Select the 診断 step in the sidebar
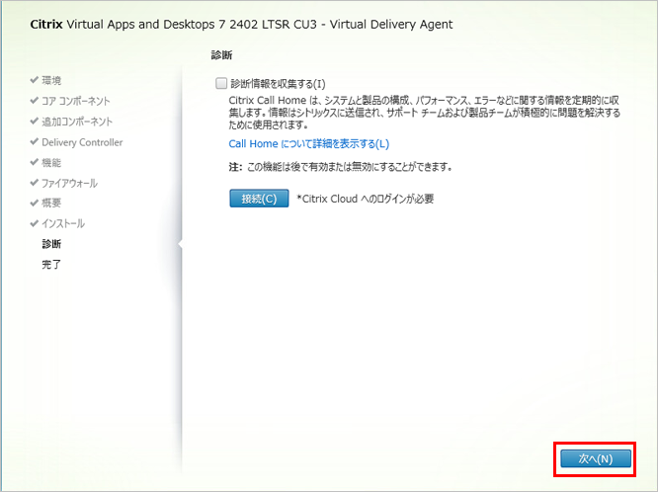The width and height of the screenshot is (658, 492). (52, 244)
